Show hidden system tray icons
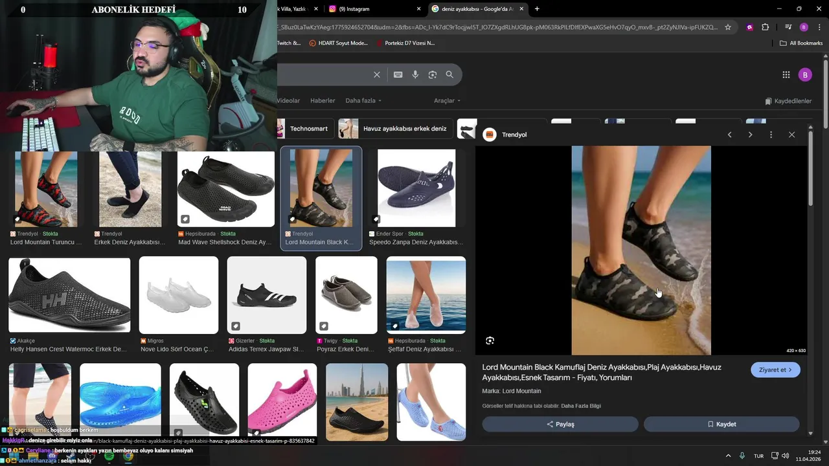The width and height of the screenshot is (829, 466). coord(728,456)
